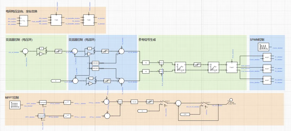Click the Vq_ref_detailed signal label

133,82
